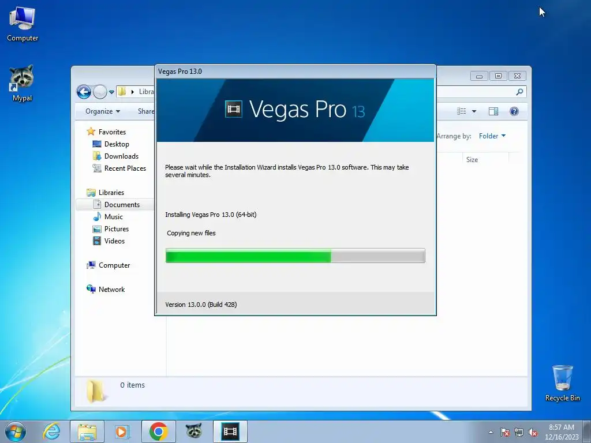Select Desktop under Favorites

click(x=117, y=144)
